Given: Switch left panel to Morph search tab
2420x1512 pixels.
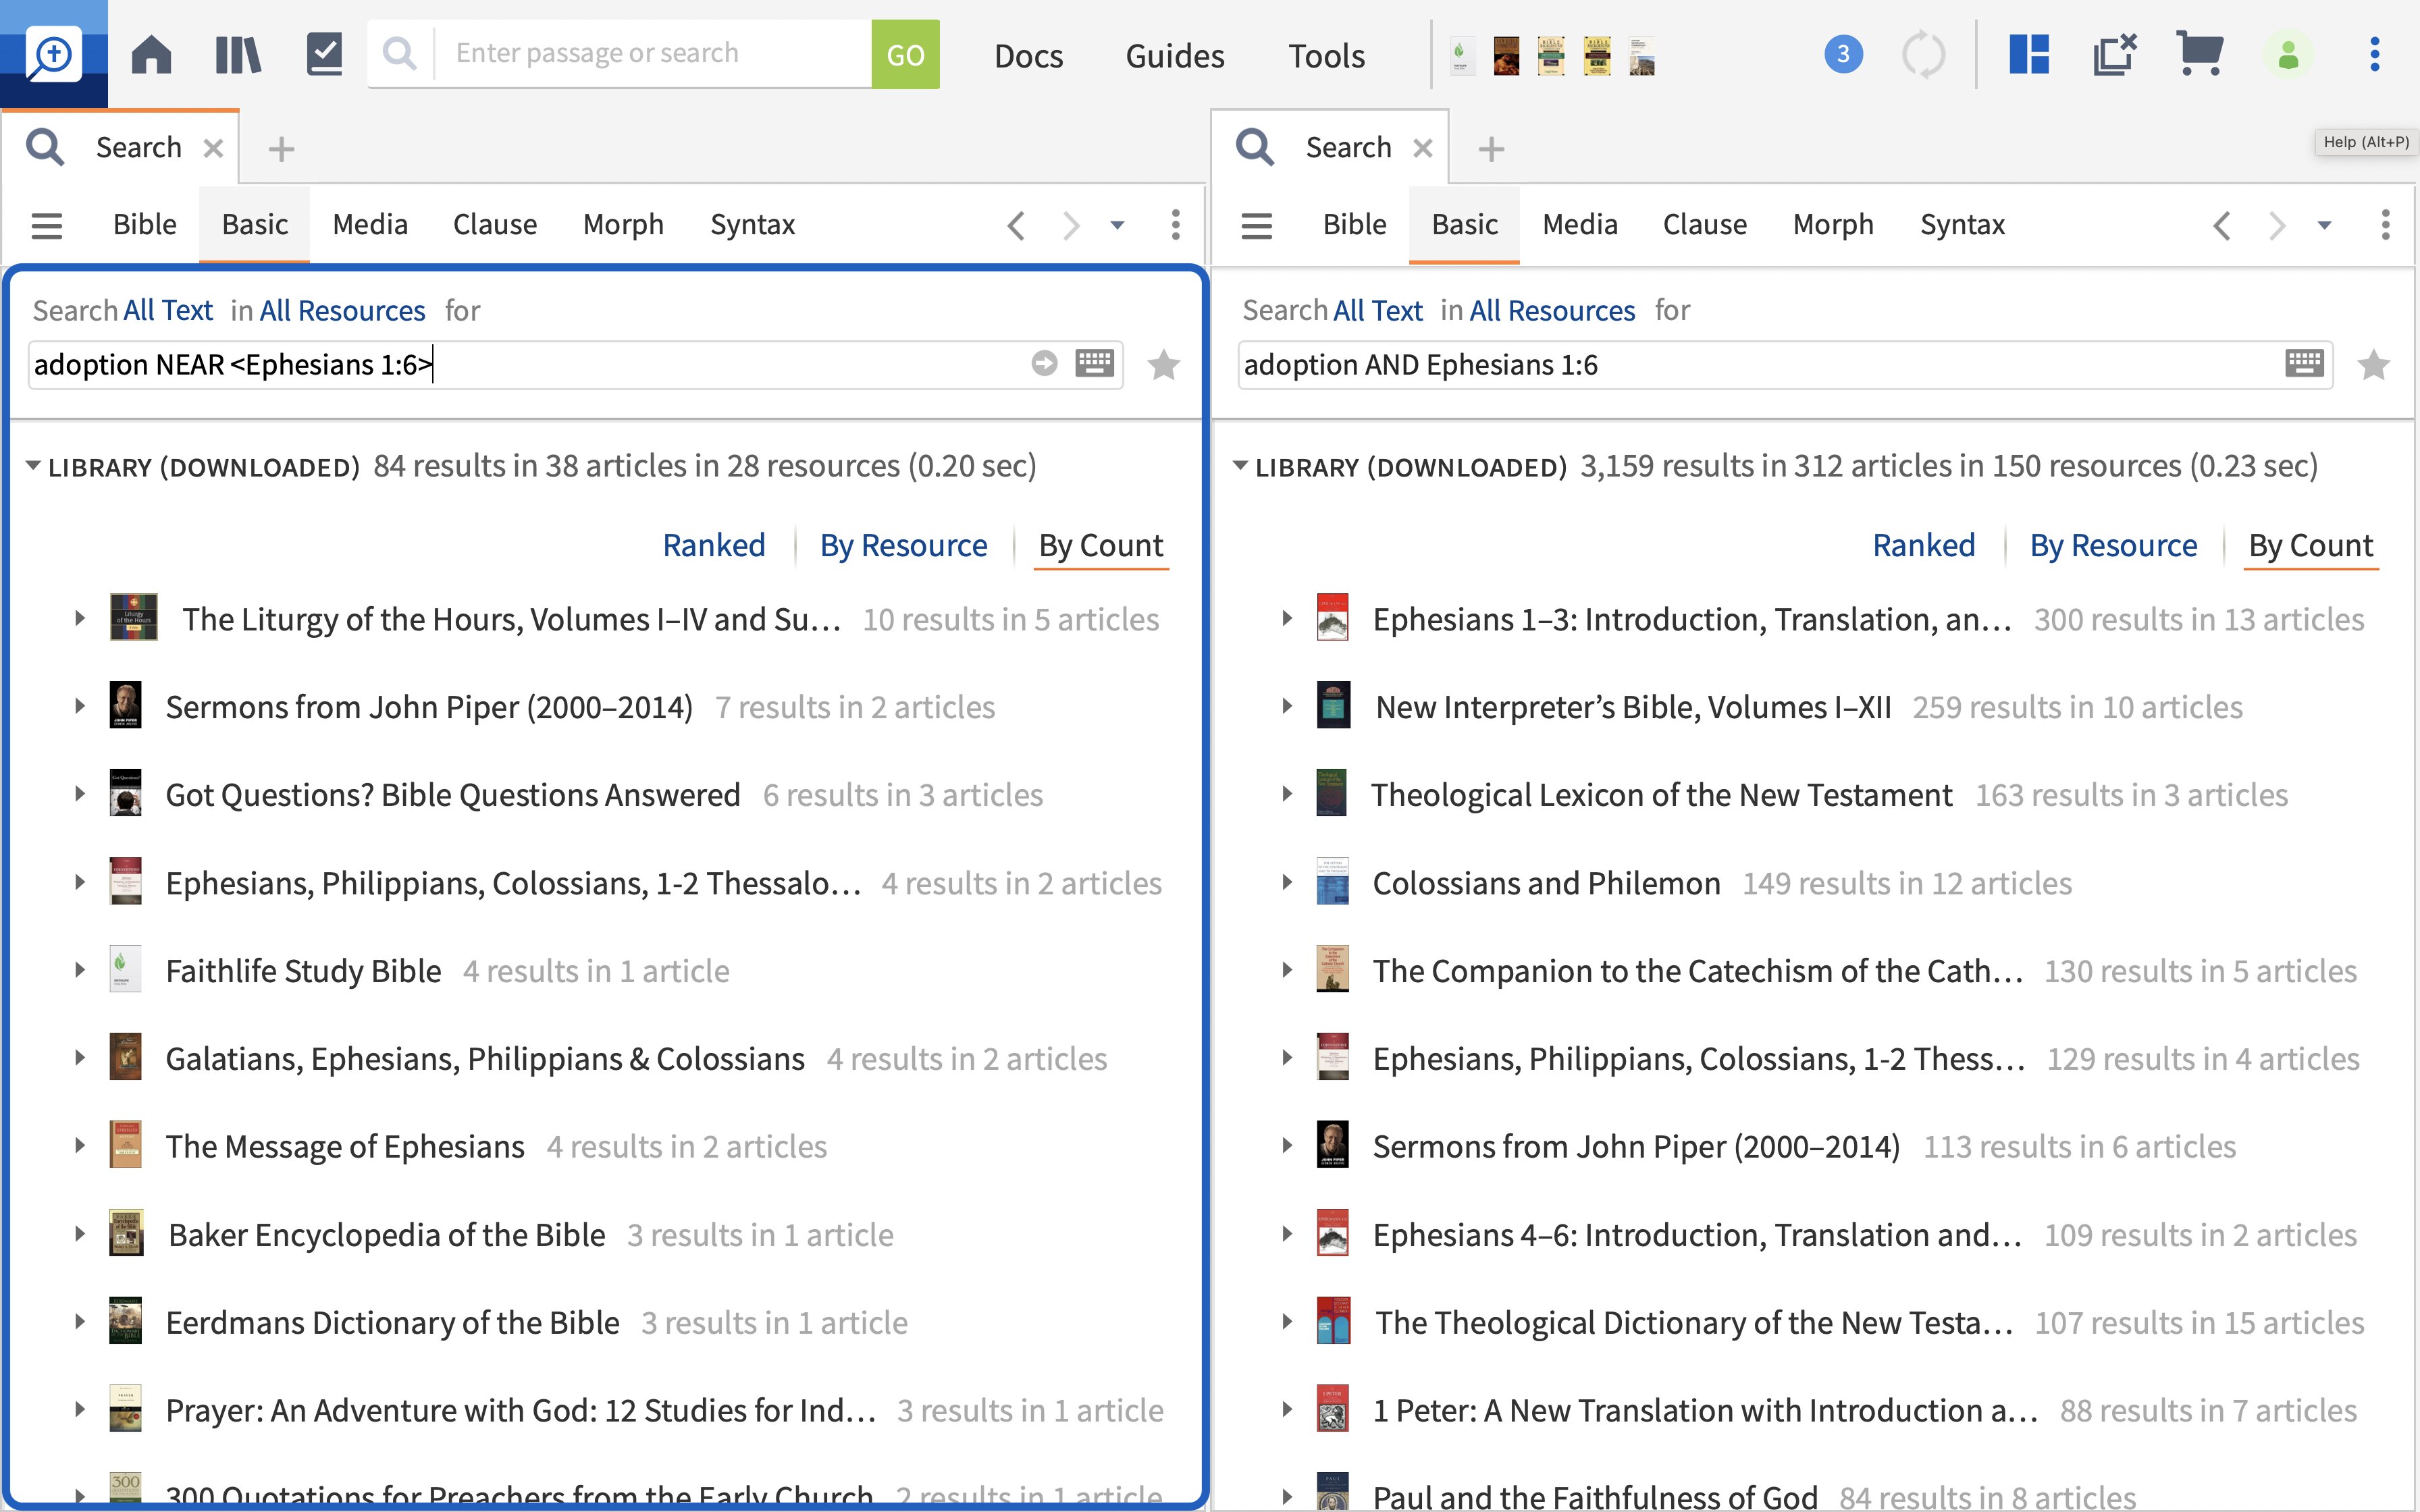Looking at the screenshot, I should pos(623,225).
